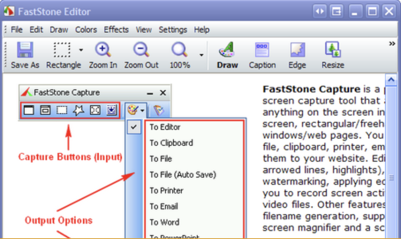Click the Caption tool icon
Screen dimensions: 401x239
(x=262, y=51)
